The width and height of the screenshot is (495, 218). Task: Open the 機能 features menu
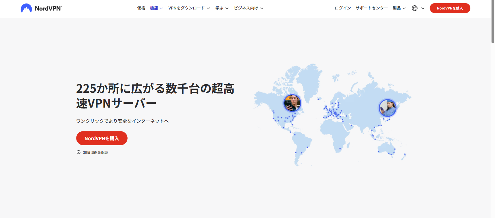coord(154,8)
